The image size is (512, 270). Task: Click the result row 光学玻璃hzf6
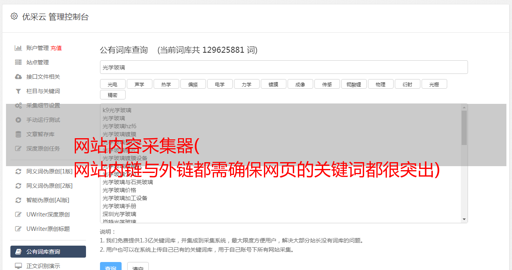tap(119, 126)
